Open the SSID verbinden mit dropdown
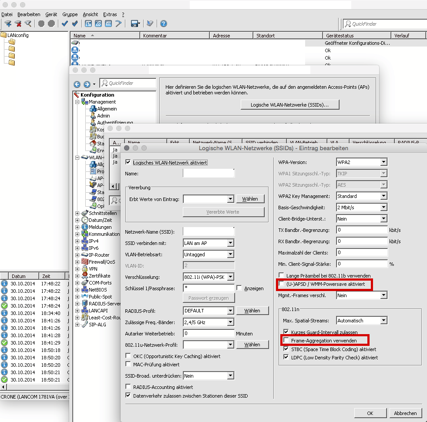The image size is (427, 422). [x=208, y=243]
